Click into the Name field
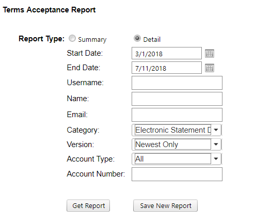 pyautogui.click(x=177, y=99)
